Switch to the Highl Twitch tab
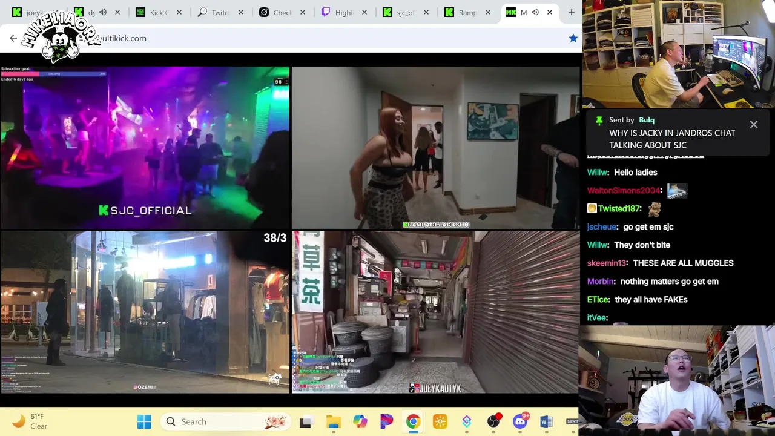Screen dimensions: 775x436 [x=343, y=12]
